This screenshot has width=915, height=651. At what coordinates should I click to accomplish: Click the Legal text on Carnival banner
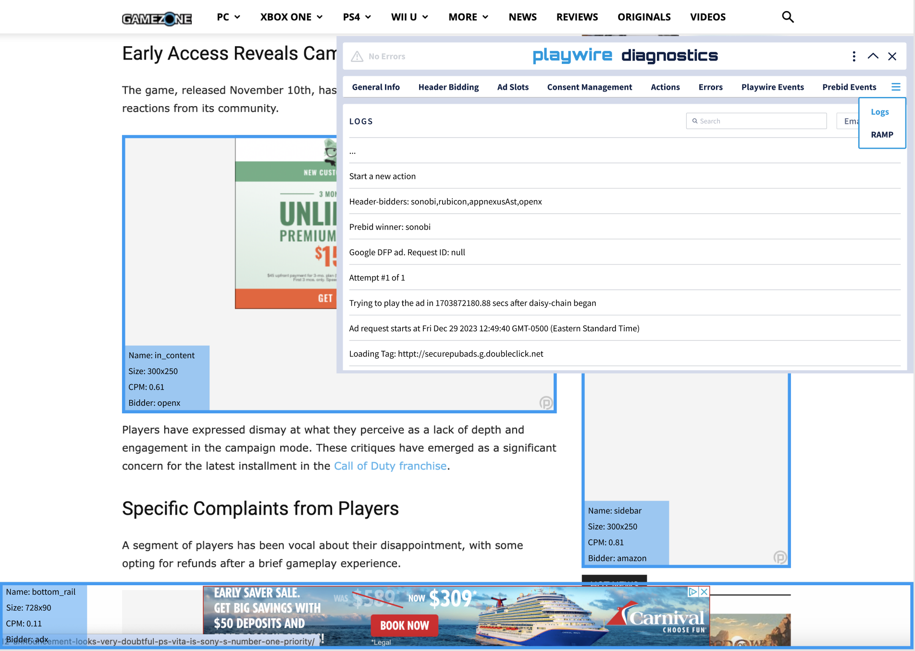tap(382, 642)
